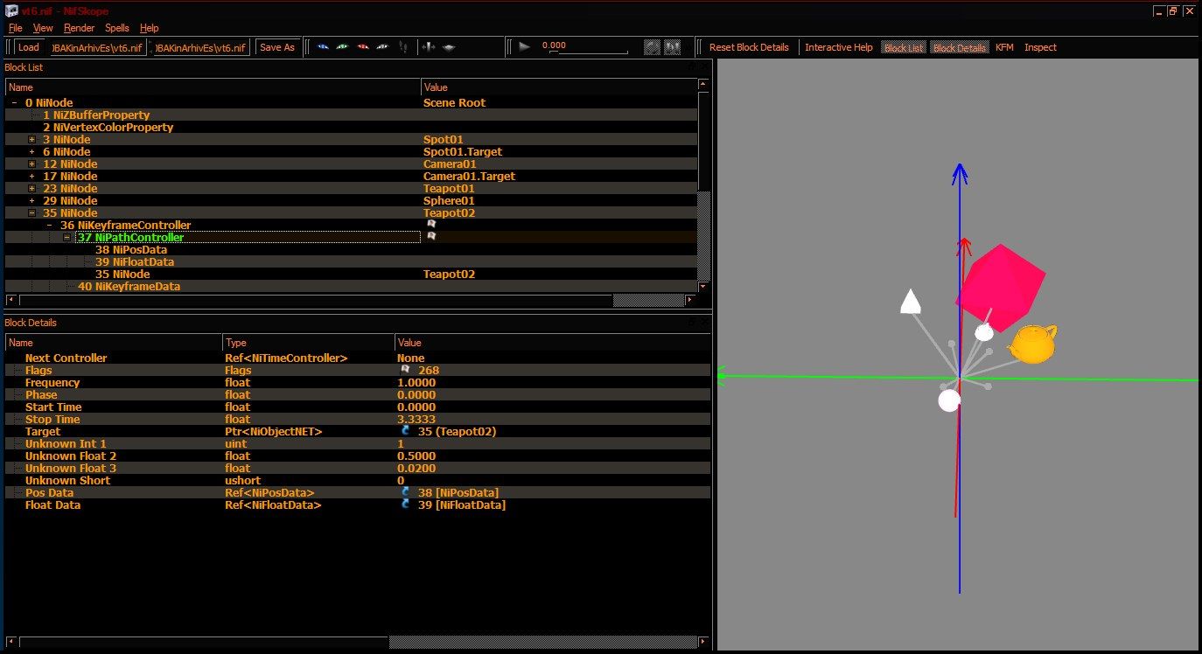The width and height of the screenshot is (1202, 654).
Task: Click the Block List Value column header
Action: point(559,87)
